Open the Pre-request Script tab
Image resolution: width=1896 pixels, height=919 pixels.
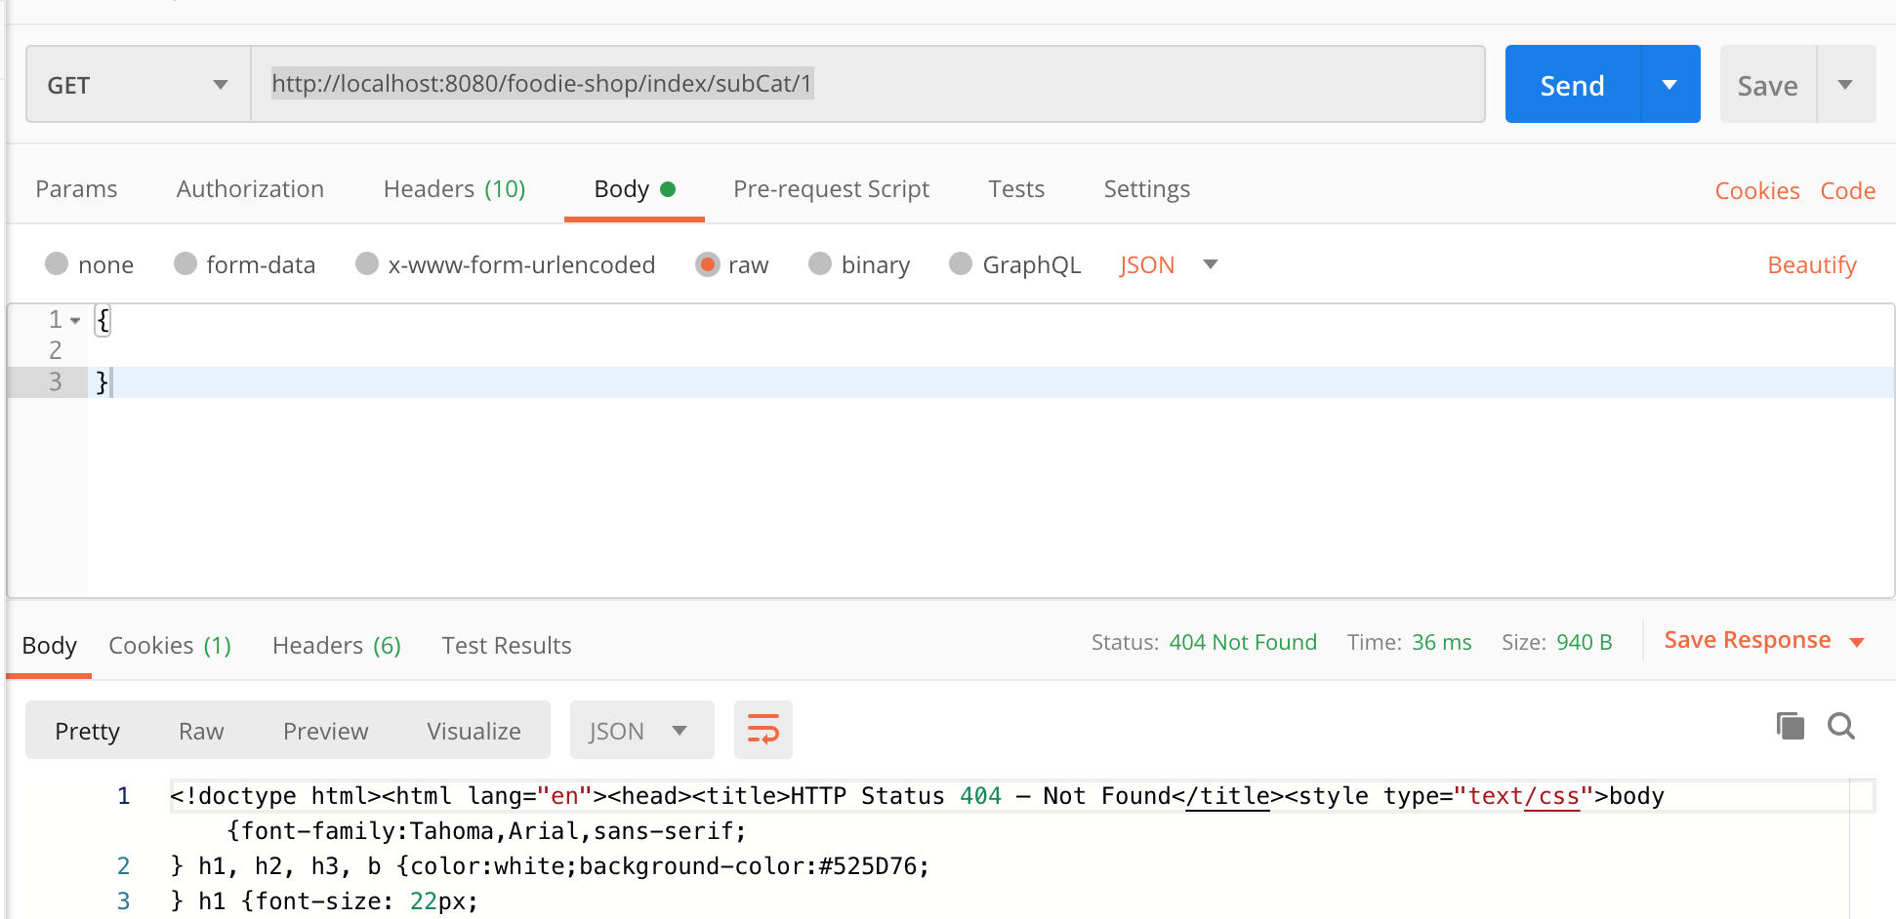(x=831, y=189)
